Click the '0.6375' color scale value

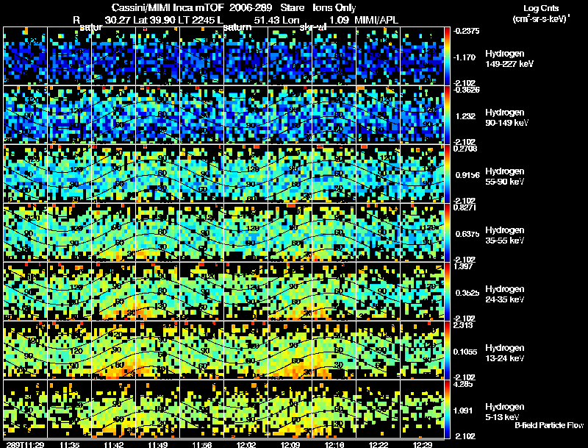pyautogui.click(x=467, y=234)
